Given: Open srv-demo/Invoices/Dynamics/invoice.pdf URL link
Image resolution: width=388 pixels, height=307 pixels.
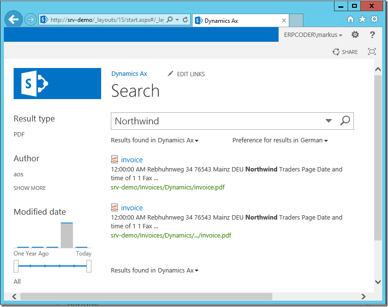Looking at the screenshot, I should 168,187.
